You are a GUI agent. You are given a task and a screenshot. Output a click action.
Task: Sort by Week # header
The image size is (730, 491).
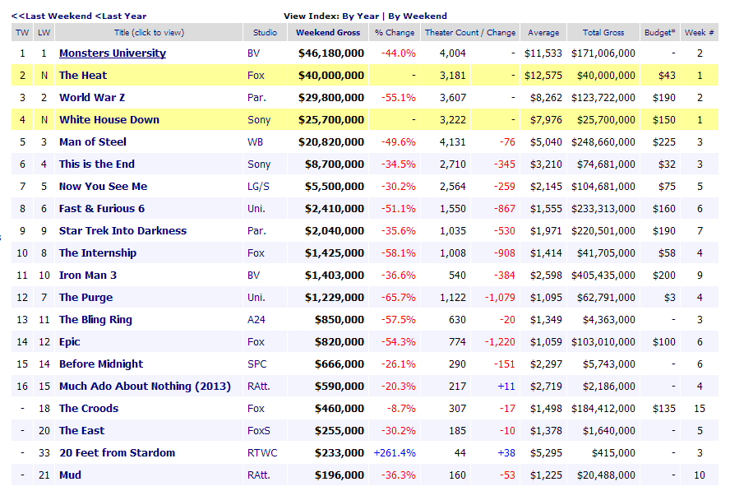[699, 33]
